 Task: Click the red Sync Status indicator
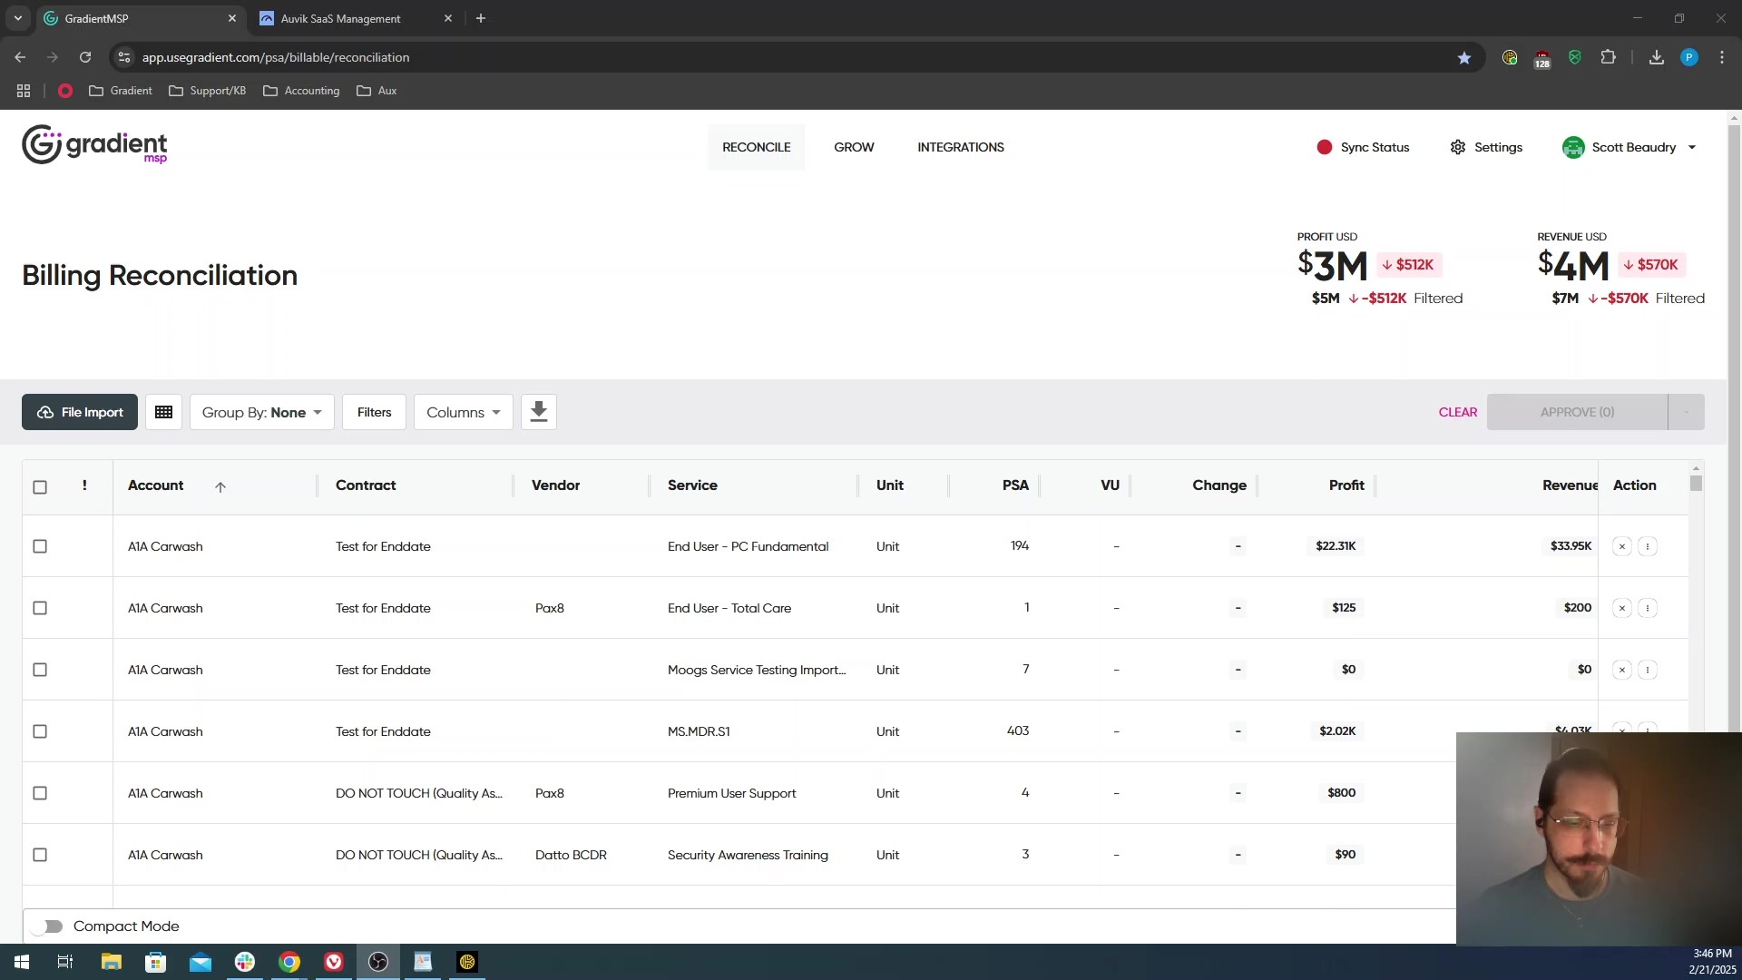click(x=1324, y=147)
